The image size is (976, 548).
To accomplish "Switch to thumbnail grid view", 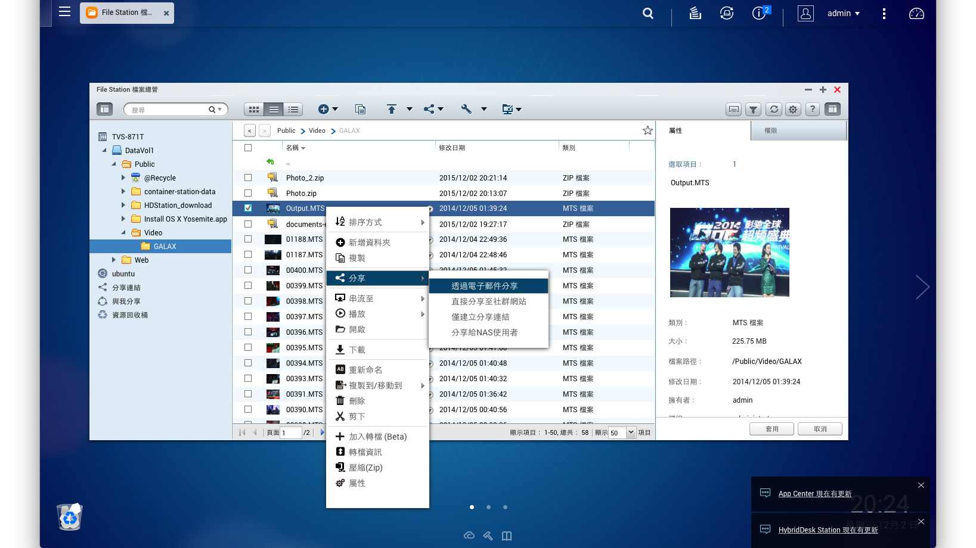I will (254, 110).
